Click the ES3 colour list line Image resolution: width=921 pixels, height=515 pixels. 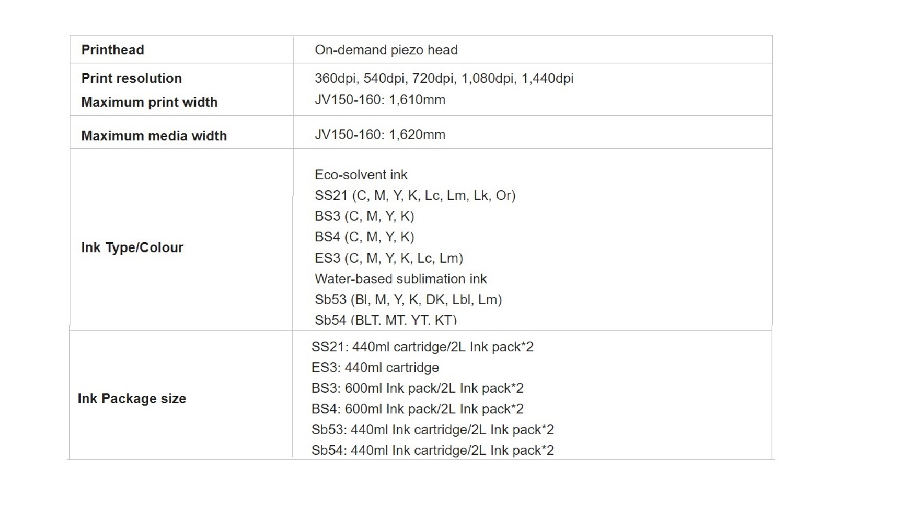pyautogui.click(x=389, y=258)
